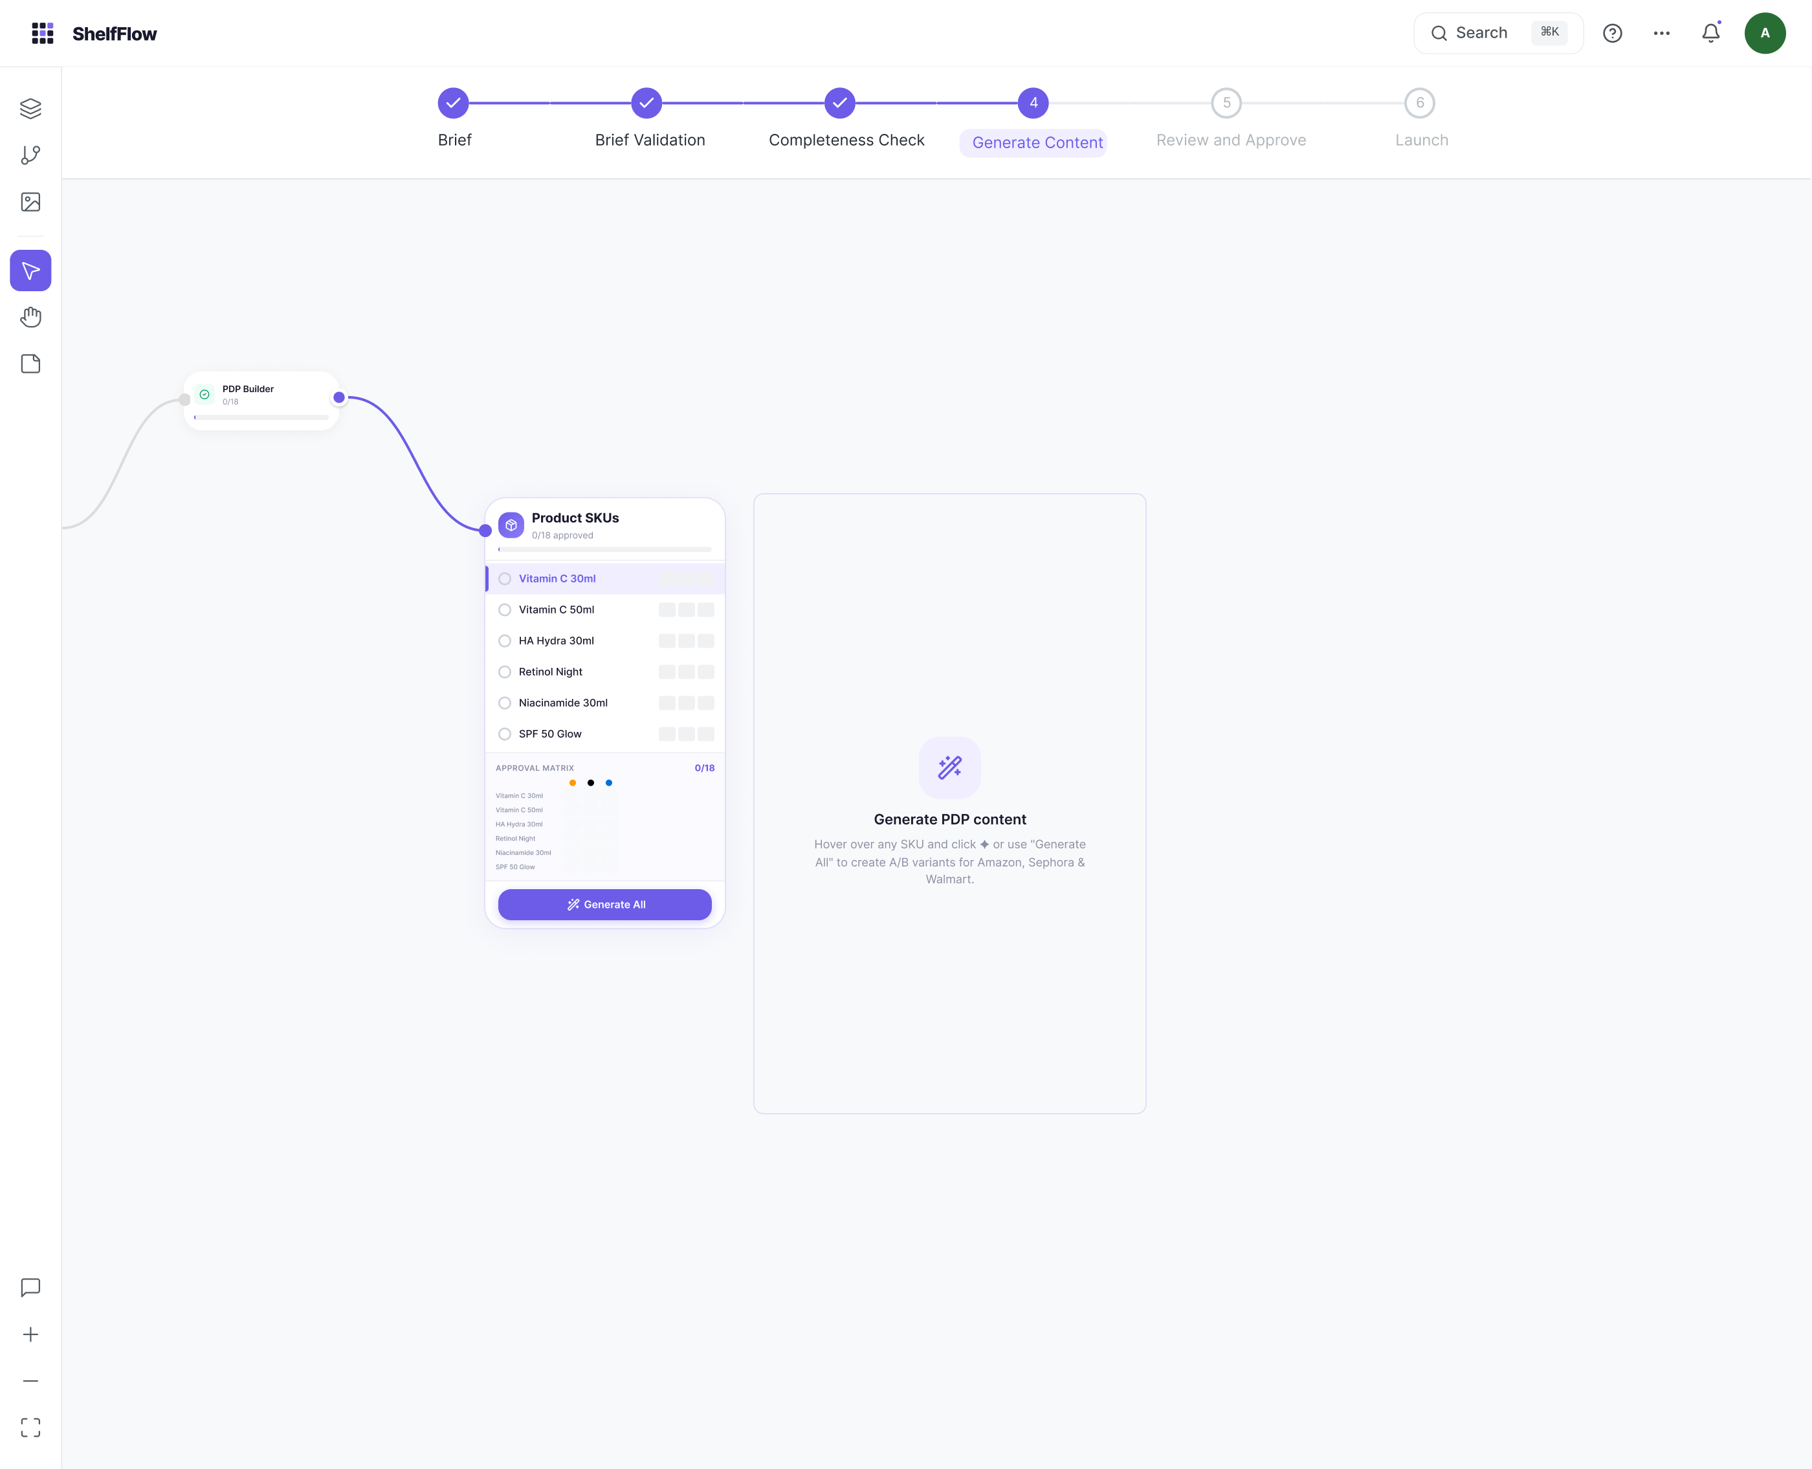Screen dimensions: 1812x1469
Task: Select the Layers panel icon in the sidebar
Action: coord(30,108)
